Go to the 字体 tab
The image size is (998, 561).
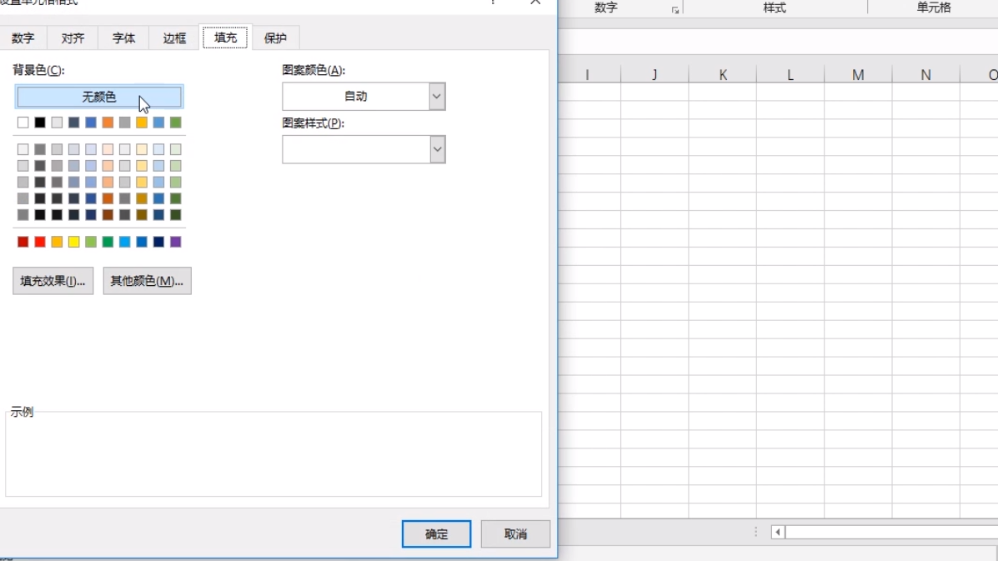tap(123, 38)
